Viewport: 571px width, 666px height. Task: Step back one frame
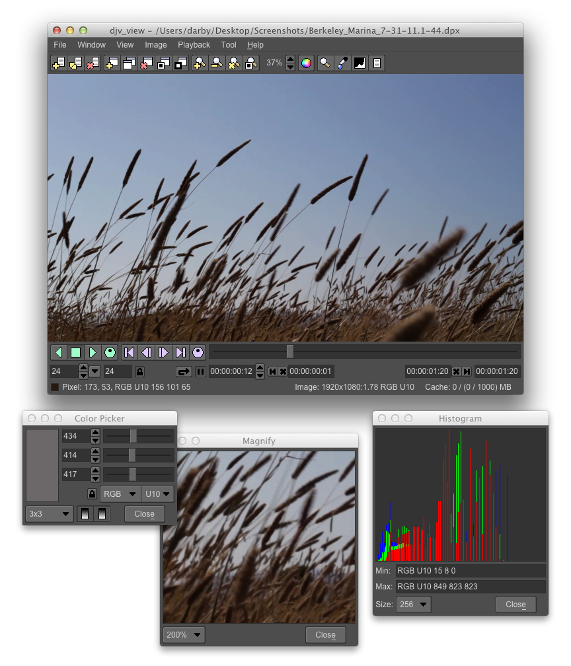coord(147,353)
